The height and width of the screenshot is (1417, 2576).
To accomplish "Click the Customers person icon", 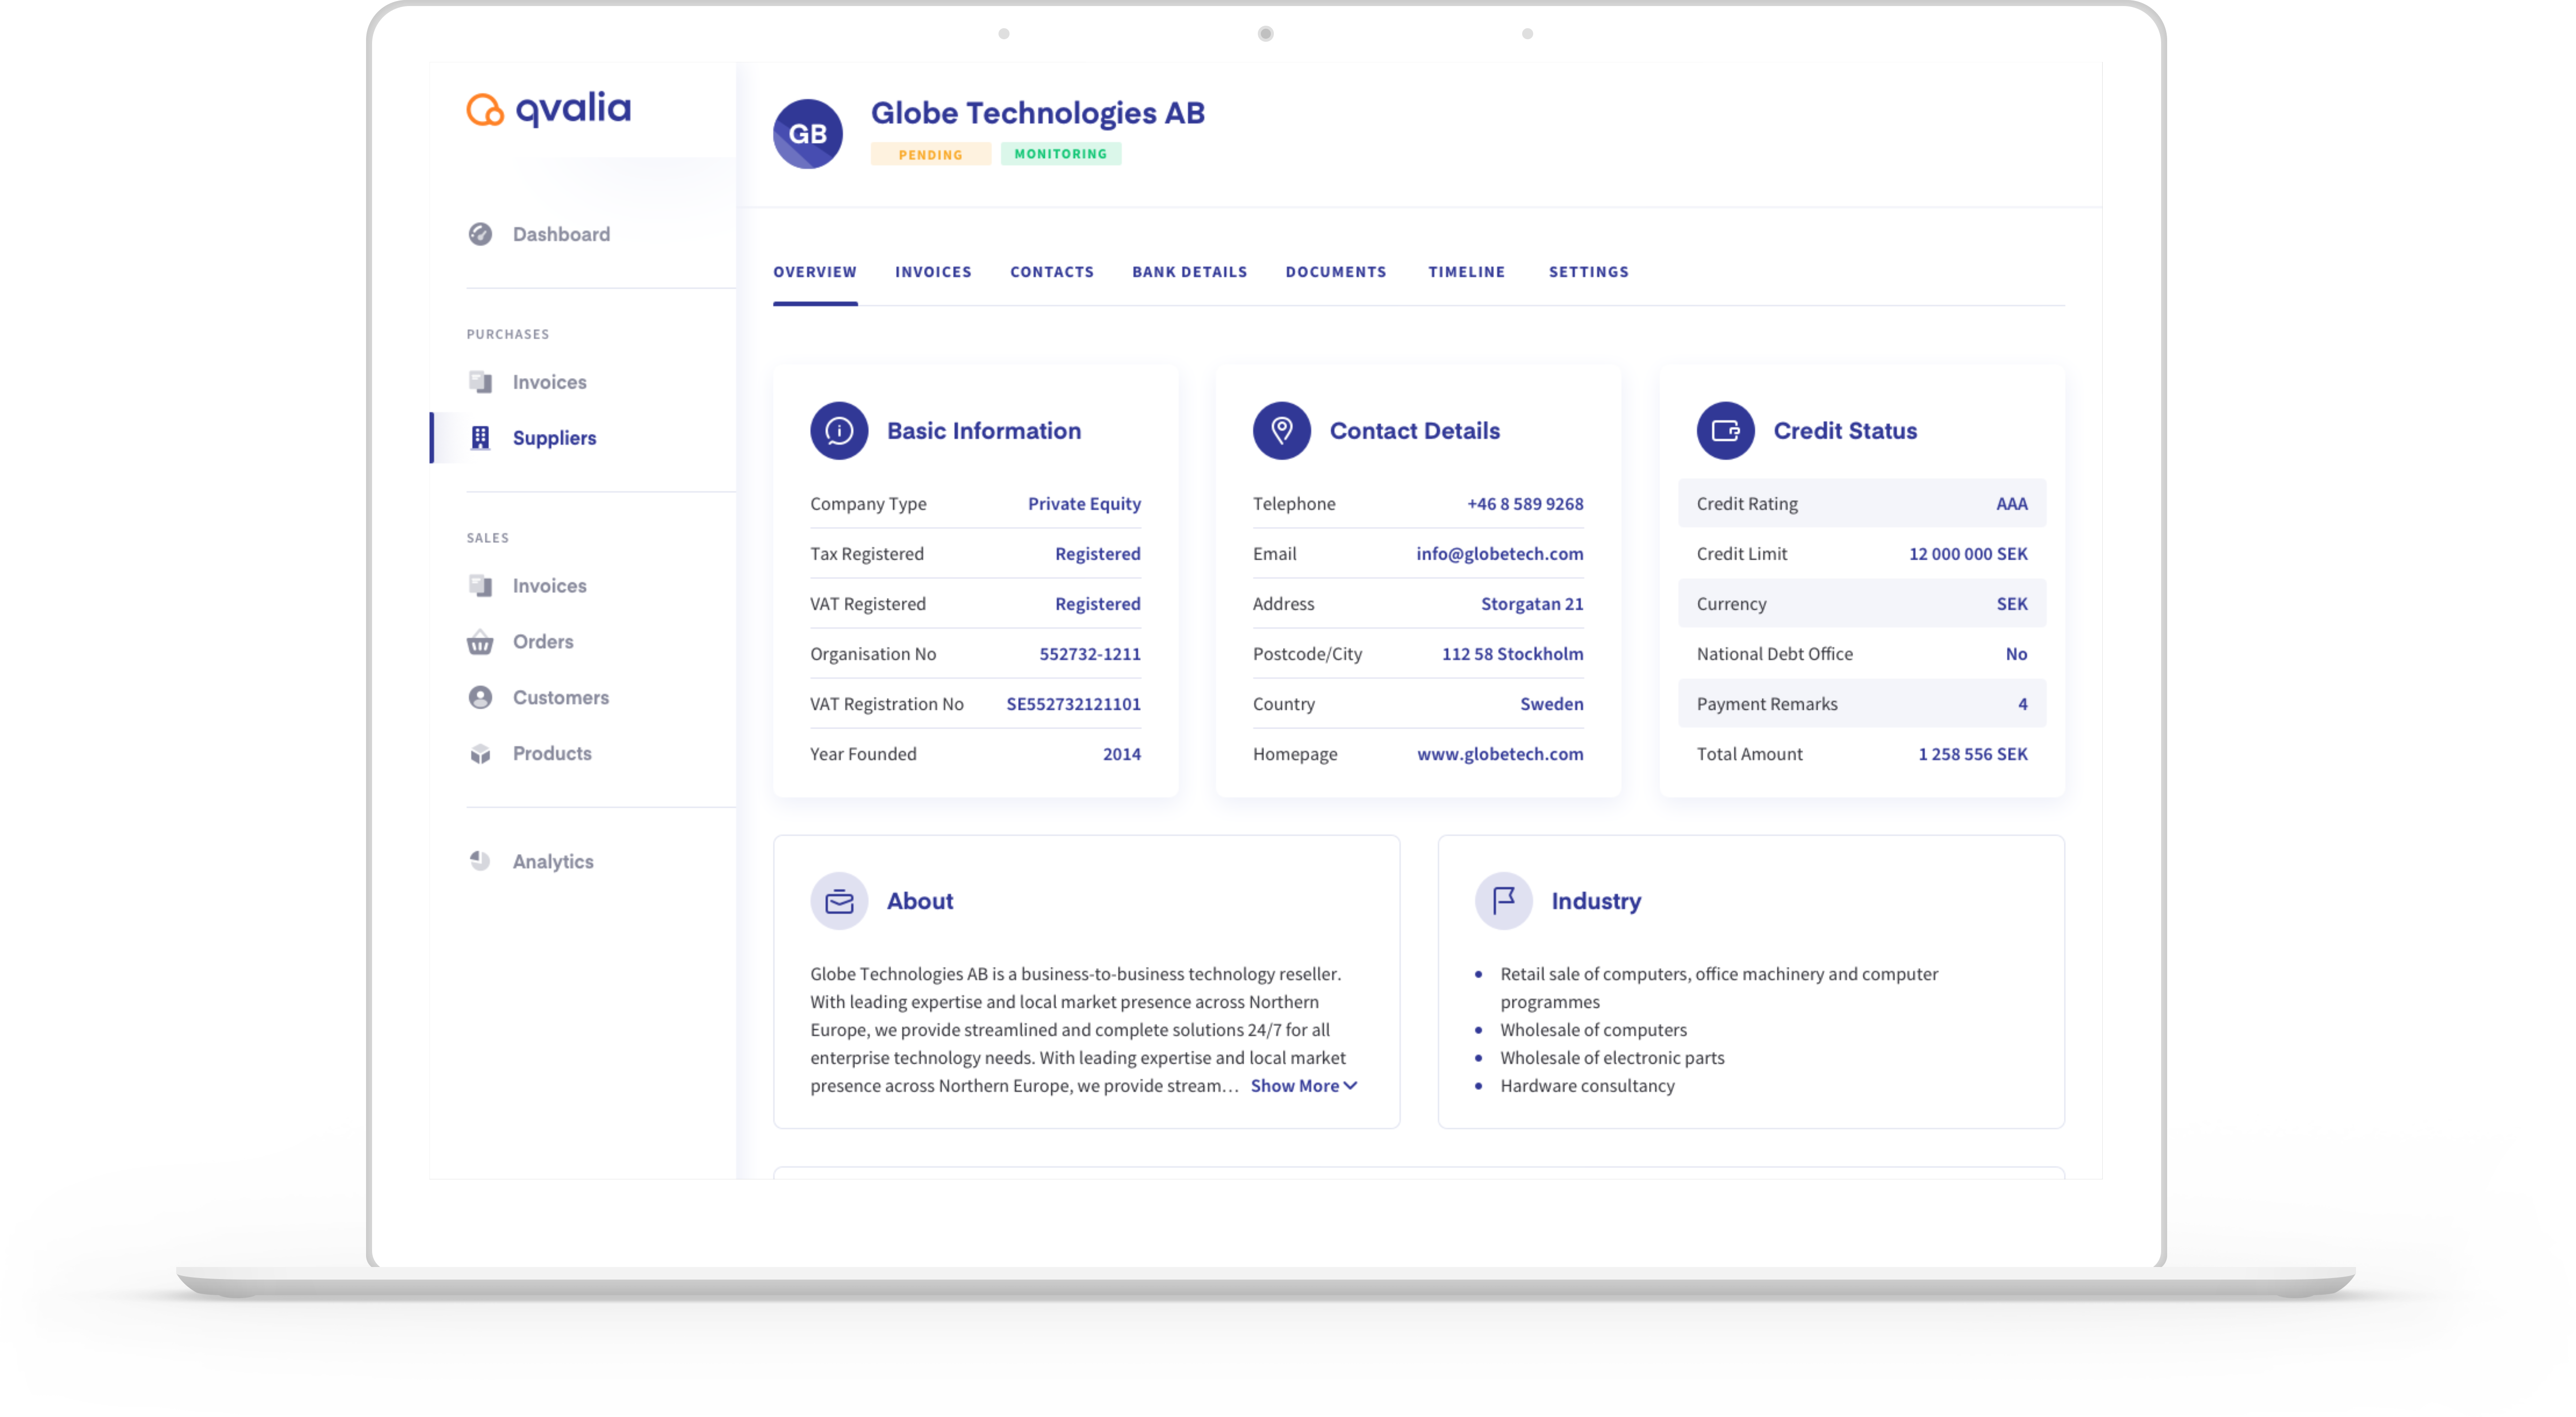I will 480,698.
